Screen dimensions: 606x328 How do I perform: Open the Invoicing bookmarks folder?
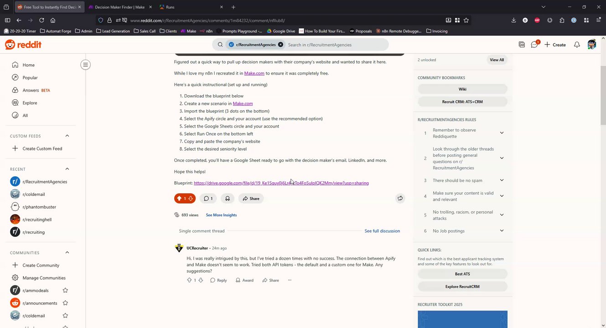[x=437, y=31]
